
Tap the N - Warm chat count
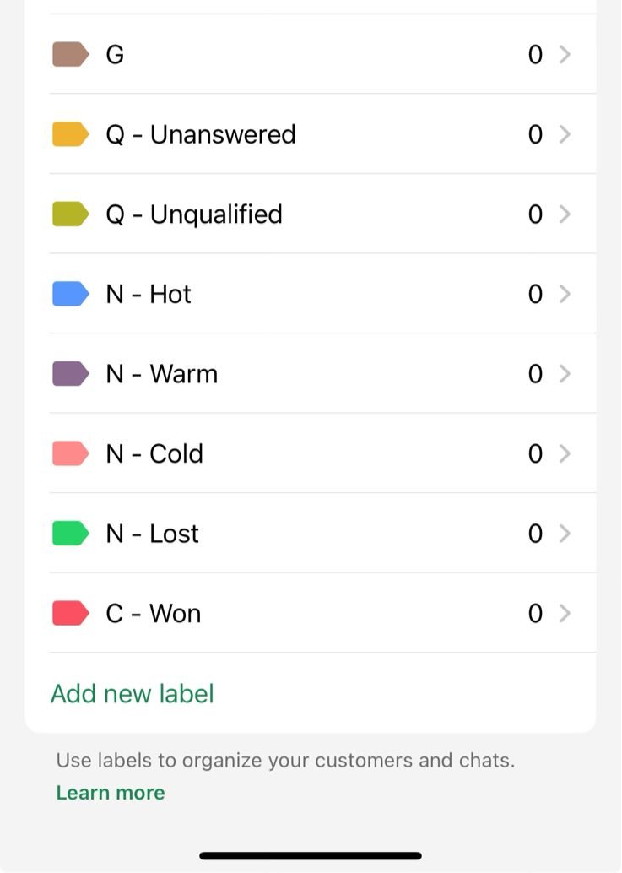(x=535, y=374)
